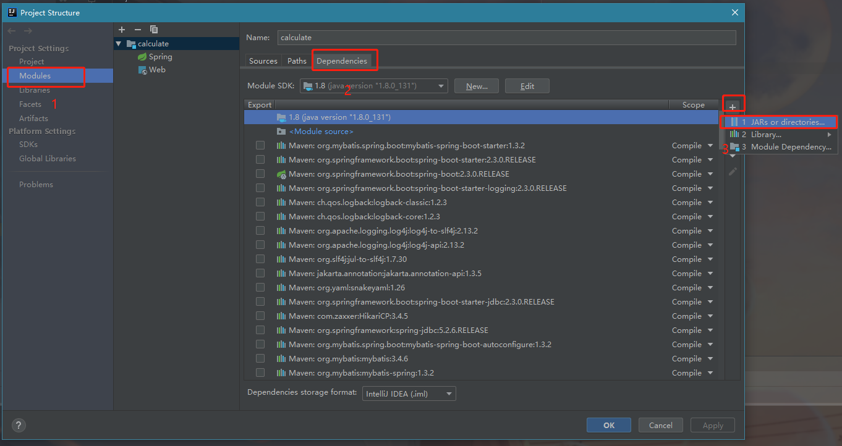The height and width of the screenshot is (446, 842).
Task: Click the copy module icon
Action: [x=154, y=30]
